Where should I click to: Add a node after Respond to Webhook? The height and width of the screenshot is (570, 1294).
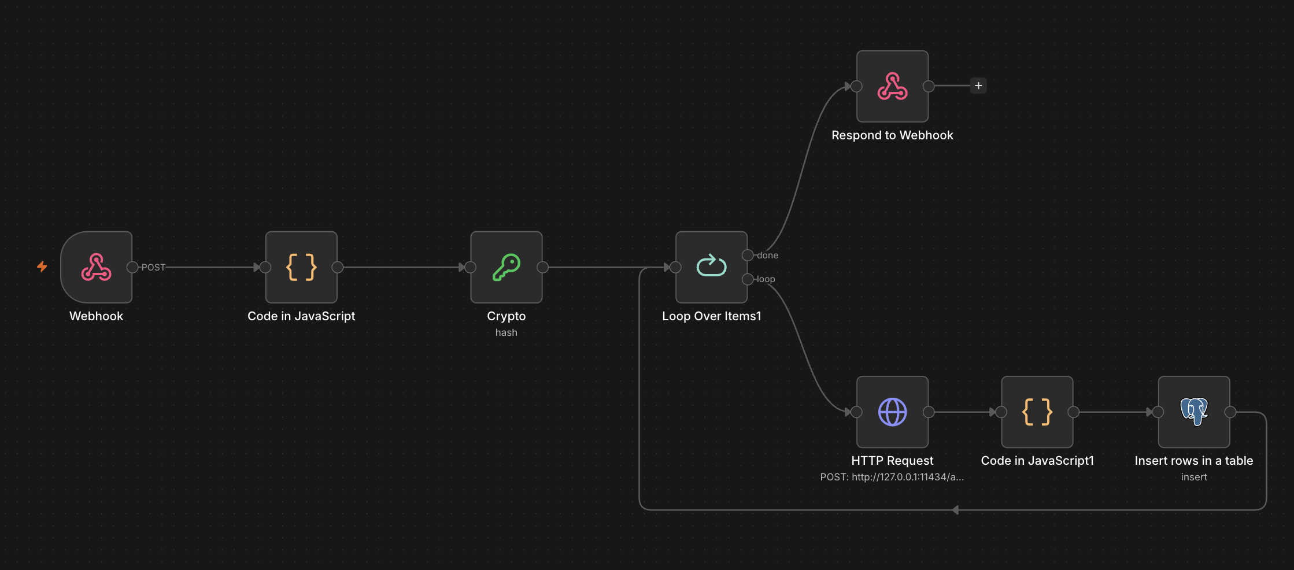(978, 86)
